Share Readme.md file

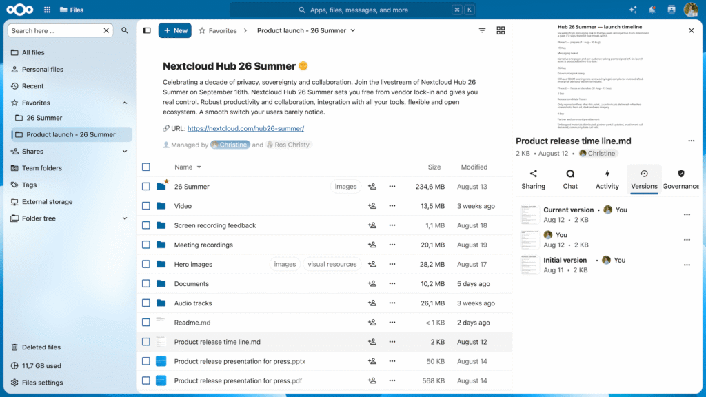pos(372,323)
